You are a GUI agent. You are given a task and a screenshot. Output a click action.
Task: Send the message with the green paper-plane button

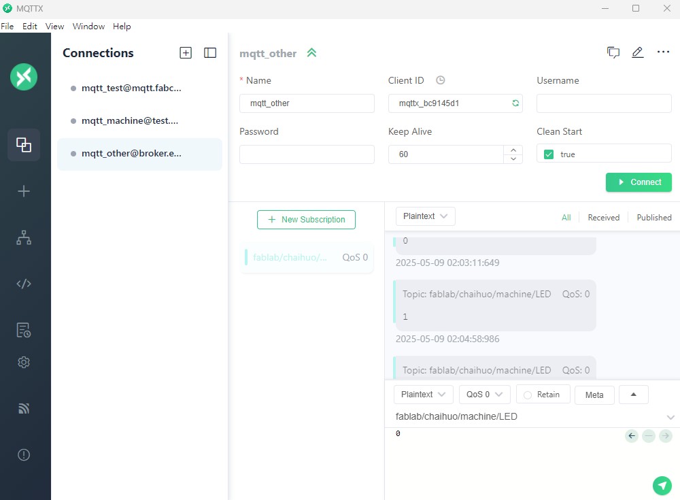point(662,485)
